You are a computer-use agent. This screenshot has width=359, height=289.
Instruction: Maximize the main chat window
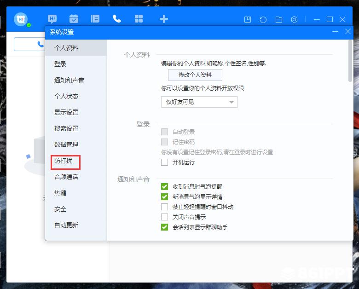click(x=330, y=19)
